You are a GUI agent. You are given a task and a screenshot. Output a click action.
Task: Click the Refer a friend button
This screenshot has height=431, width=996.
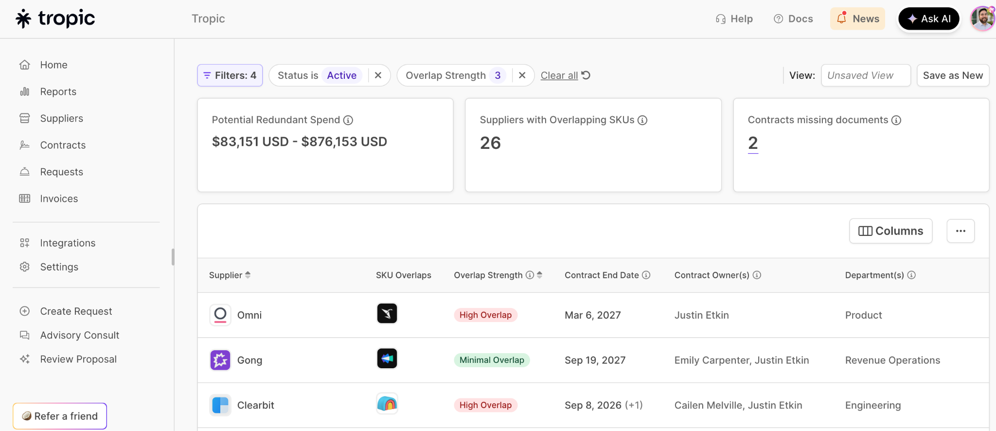point(60,416)
